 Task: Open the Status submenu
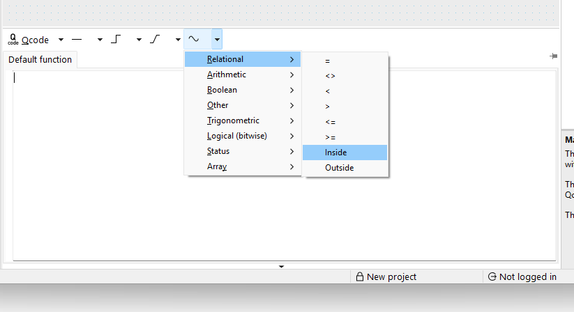tap(243, 151)
